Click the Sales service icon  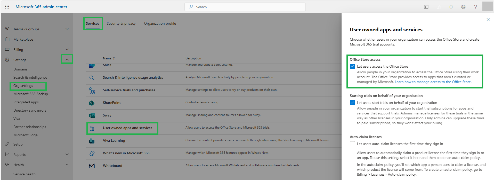(x=92, y=66)
